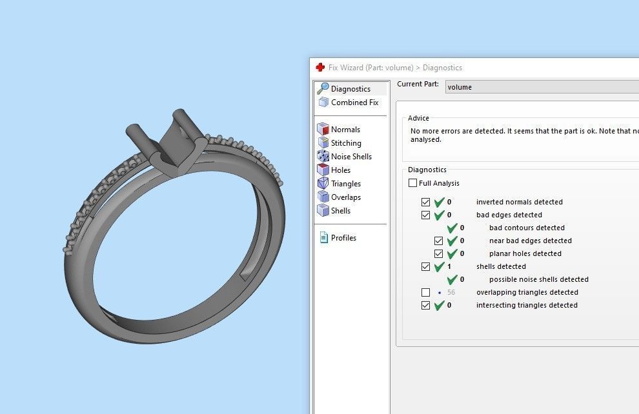This screenshot has width=639, height=414.
Task: Click 'possible noise shells detected' label
Action: click(539, 279)
